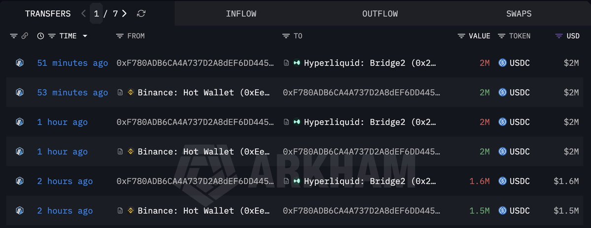Screen dimensions: 591x228
Task: Click the clock icon beside TIME
Action: (x=40, y=36)
